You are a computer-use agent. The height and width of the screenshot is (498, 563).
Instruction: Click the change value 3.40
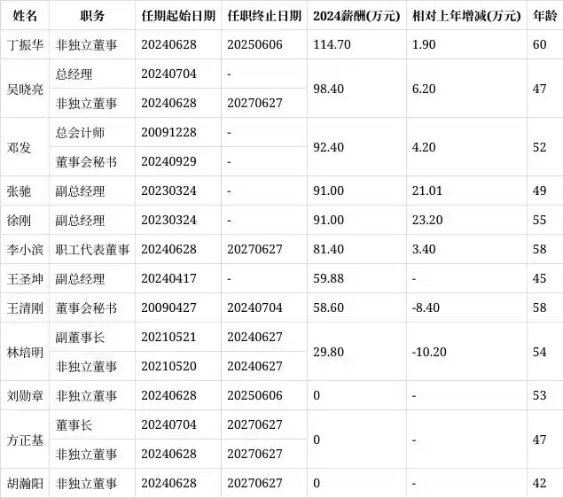424,249
